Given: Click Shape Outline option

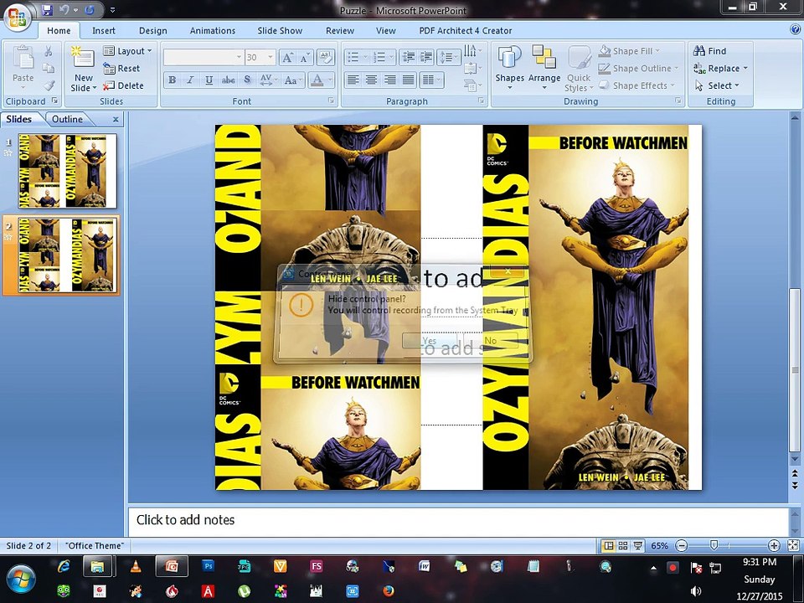Looking at the screenshot, I should (x=638, y=68).
